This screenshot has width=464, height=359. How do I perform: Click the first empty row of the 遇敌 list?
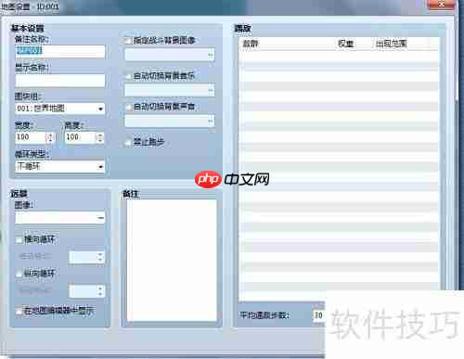[x=340, y=57]
